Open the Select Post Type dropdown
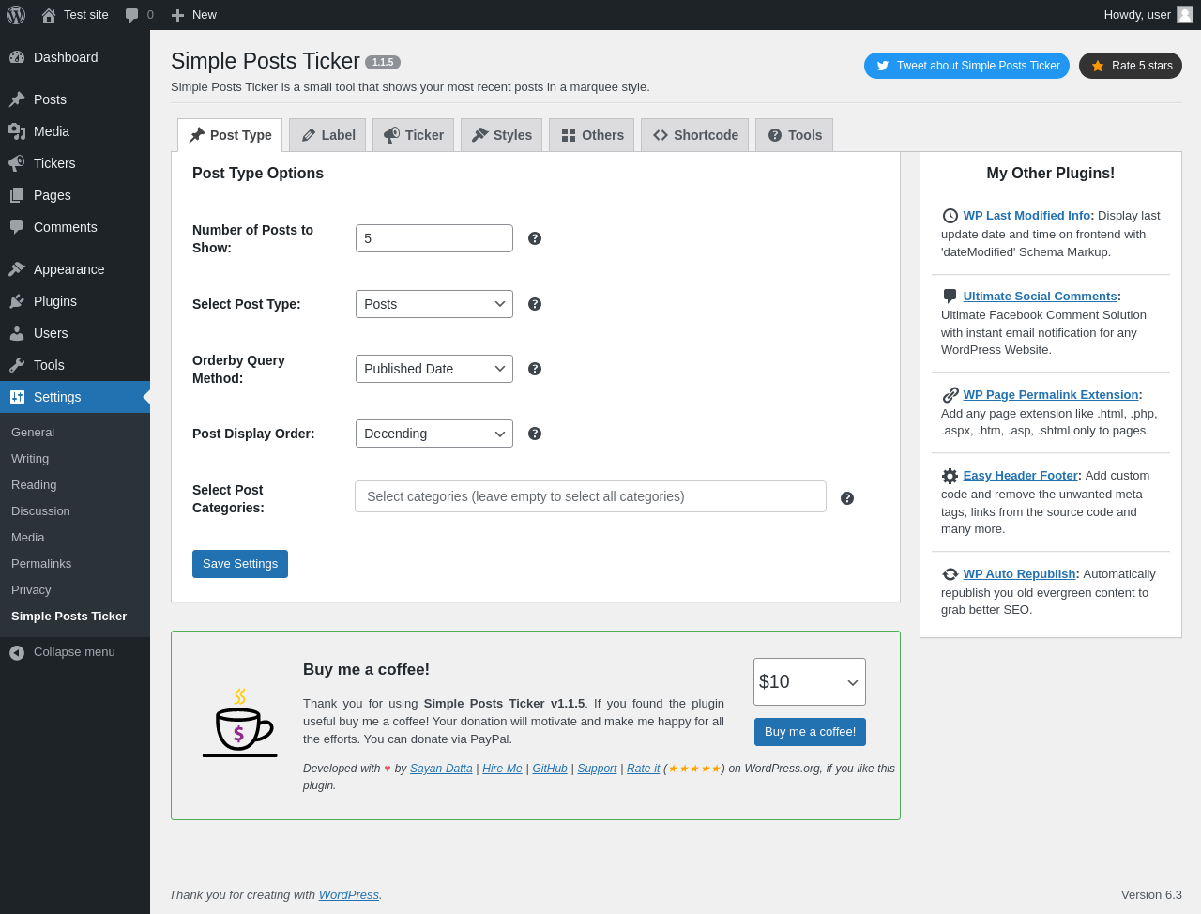This screenshot has height=914, width=1201. point(433,304)
